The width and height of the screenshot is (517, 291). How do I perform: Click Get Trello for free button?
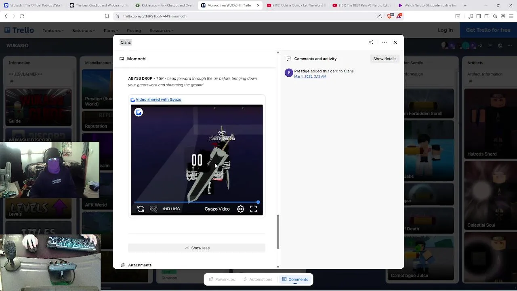pos(488,30)
